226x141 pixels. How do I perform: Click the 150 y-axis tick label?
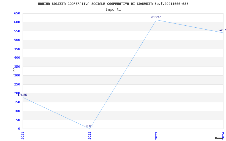(x=17, y=102)
